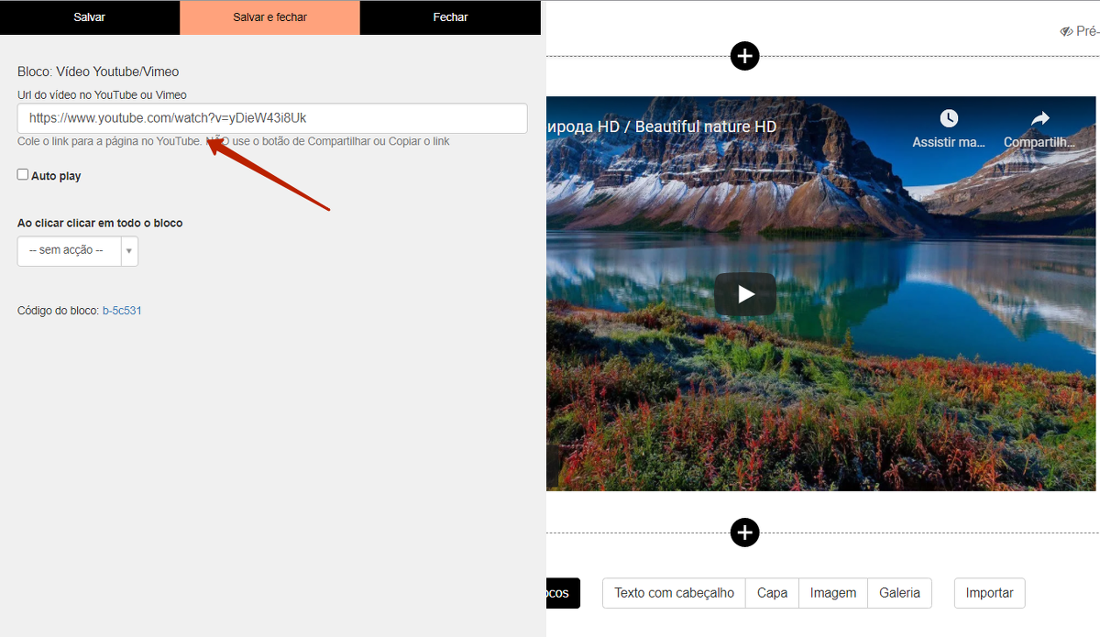Click the dropdown arrow beside sem acção
Image resolution: width=1100 pixels, height=637 pixels.
tap(129, 251)
